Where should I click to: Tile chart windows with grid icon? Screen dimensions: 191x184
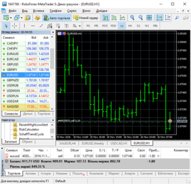(149, 18)
